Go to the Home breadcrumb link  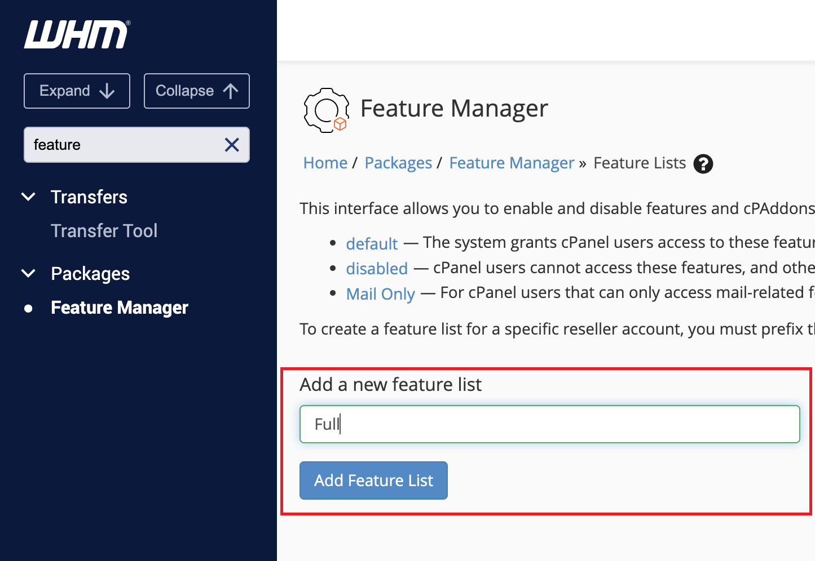pyautogui.click(x=325, y=163)
